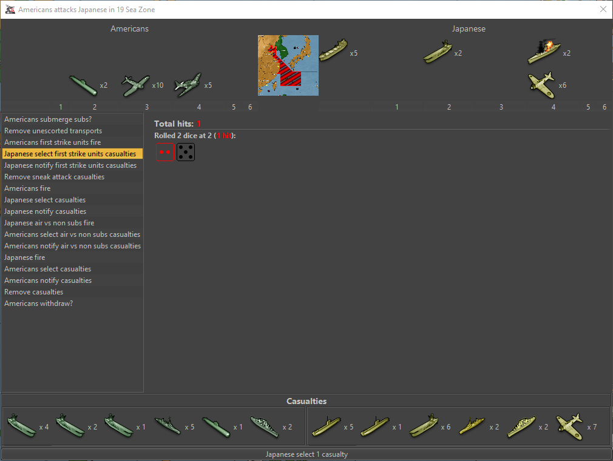This screenshot has height=461, width=613.
Task: Click 'Americans first strike units fire' step
Action: pyautogui.click(x=72, y=142)
